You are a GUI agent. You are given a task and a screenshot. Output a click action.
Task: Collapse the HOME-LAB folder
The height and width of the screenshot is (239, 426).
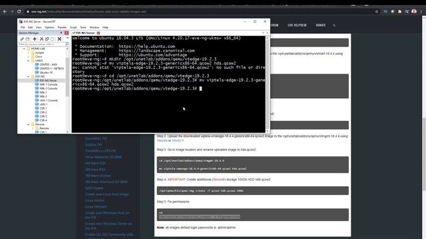[24, 48]
